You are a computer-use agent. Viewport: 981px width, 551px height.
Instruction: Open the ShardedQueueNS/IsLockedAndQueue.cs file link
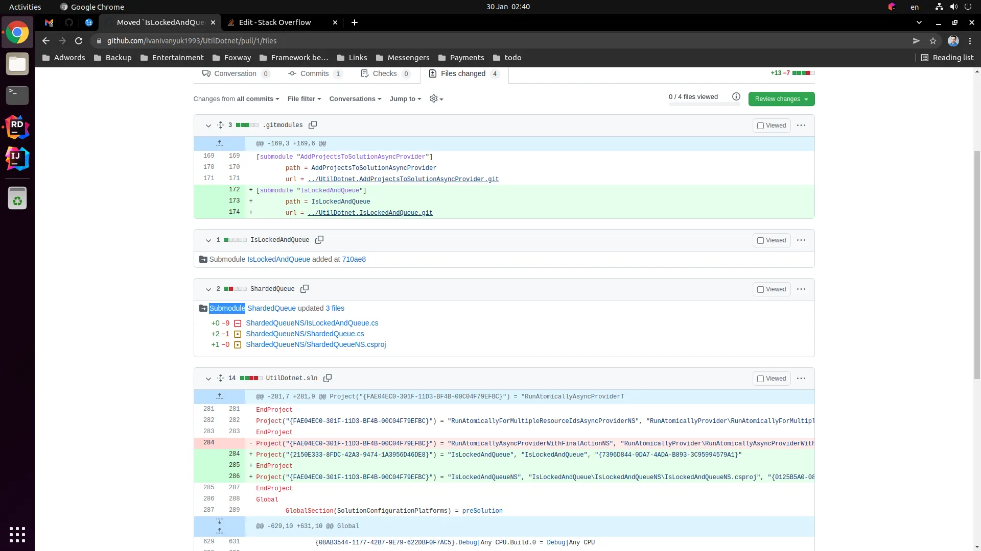[x=312, y=323]
